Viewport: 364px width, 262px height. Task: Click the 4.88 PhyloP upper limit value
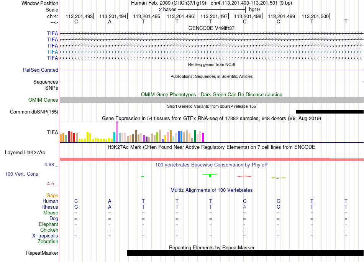(49, 165)
